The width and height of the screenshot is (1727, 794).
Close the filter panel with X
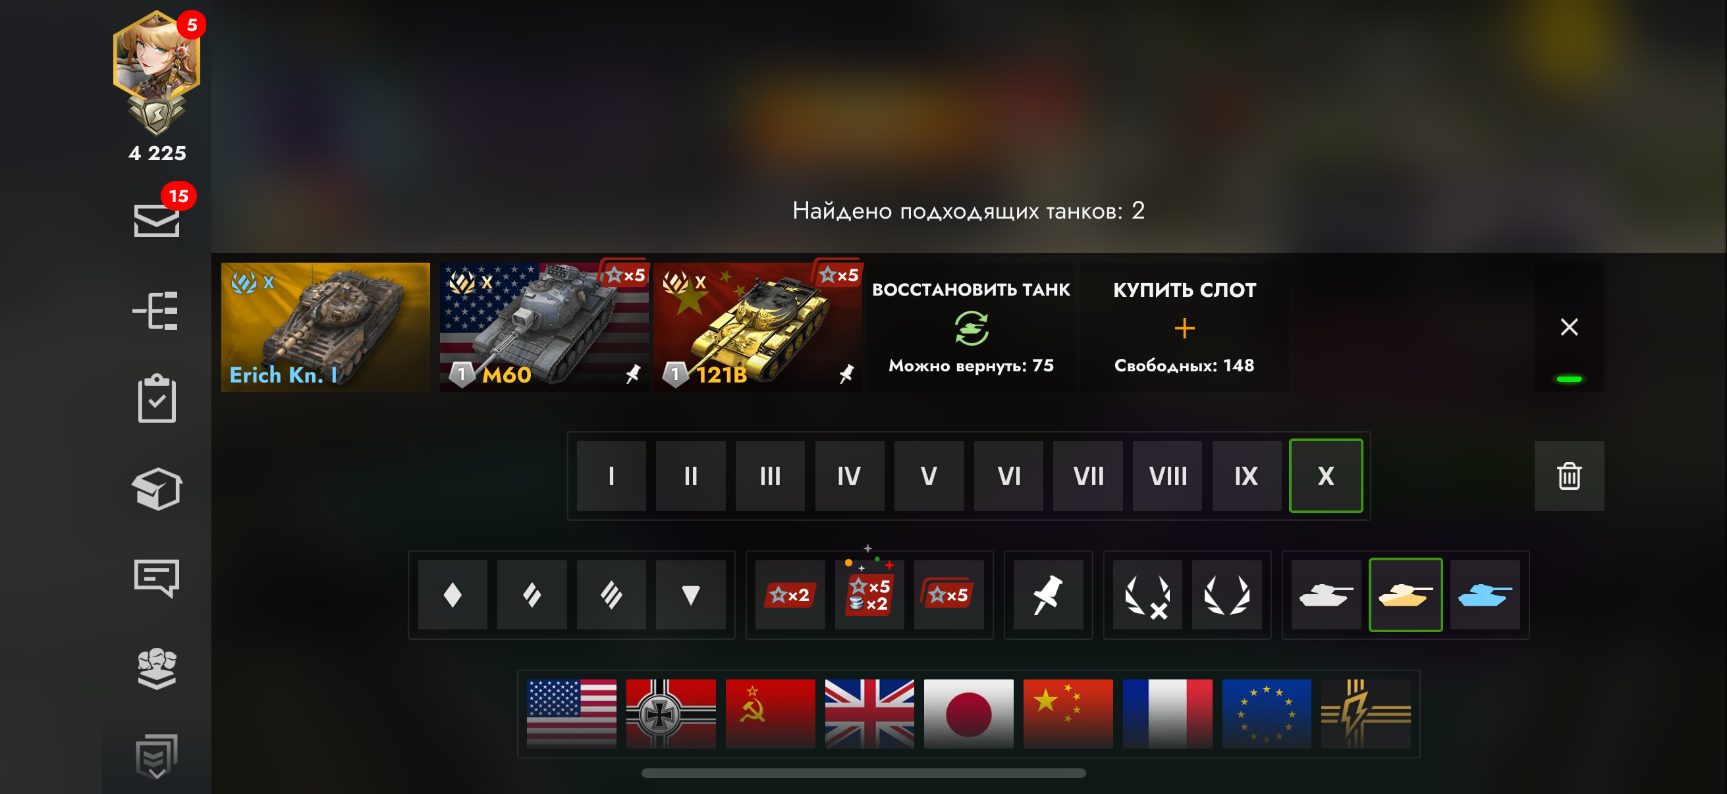pos(1569,327)
